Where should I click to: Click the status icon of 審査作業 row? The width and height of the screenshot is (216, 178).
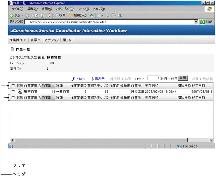coord(20,92)
